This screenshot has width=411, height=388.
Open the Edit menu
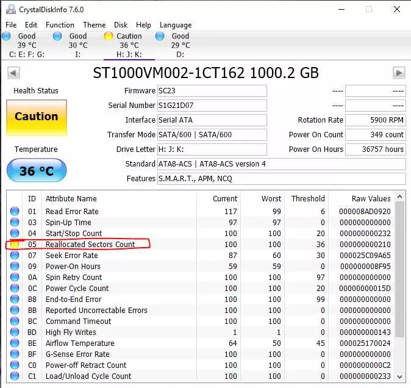click(x=31, y=25)
